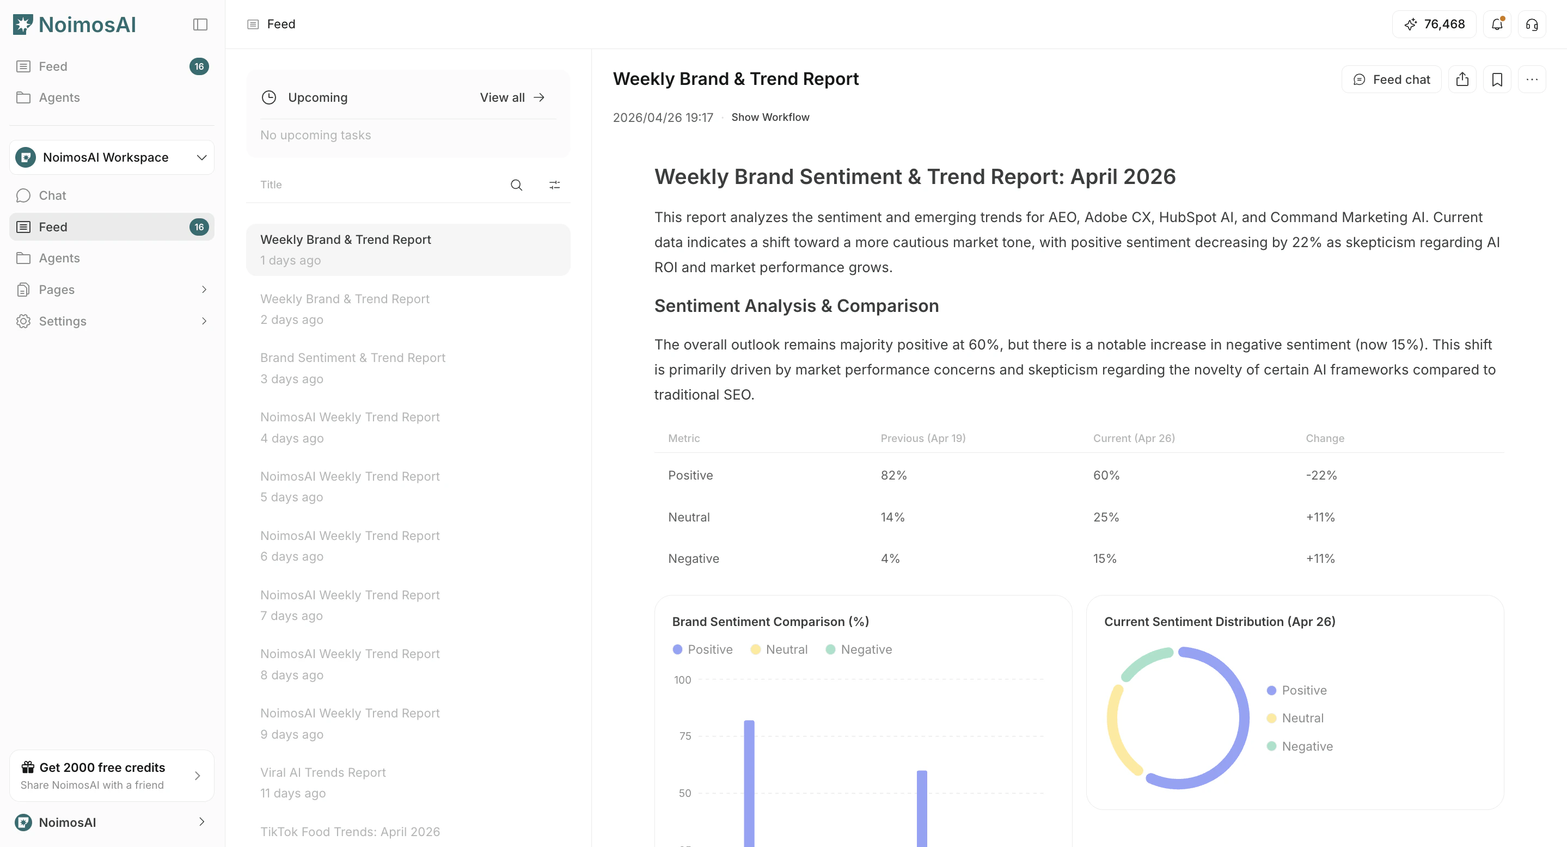Viewport: 1567px width, 847px height.
Task: Toggle Negative in the donut chart legend
Action: point(1300,746)
